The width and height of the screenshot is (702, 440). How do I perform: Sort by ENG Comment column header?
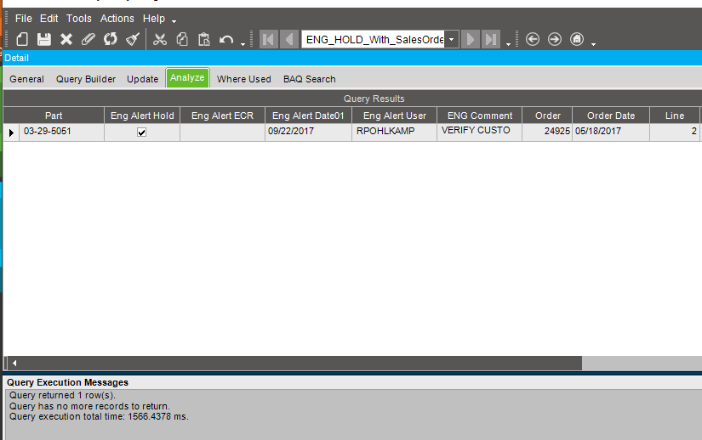pyautogui.click(x=480, y=116)
